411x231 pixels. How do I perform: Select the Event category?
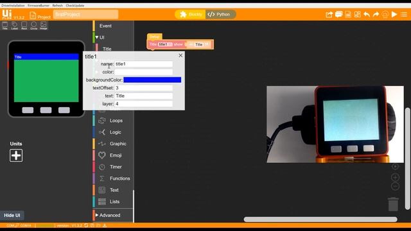[105, 26]
